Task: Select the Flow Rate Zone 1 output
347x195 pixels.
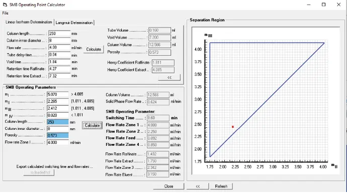Action: tap(158, 125)
